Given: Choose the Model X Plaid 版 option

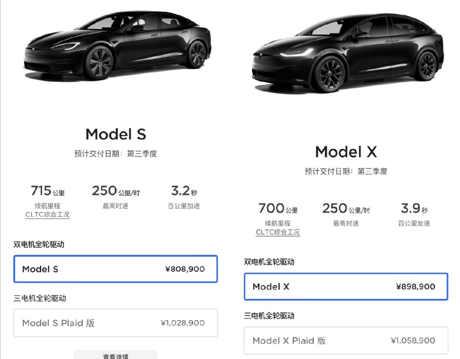Looking at the screenshot, I should (346, 341).
